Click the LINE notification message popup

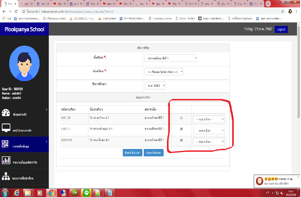277,181
